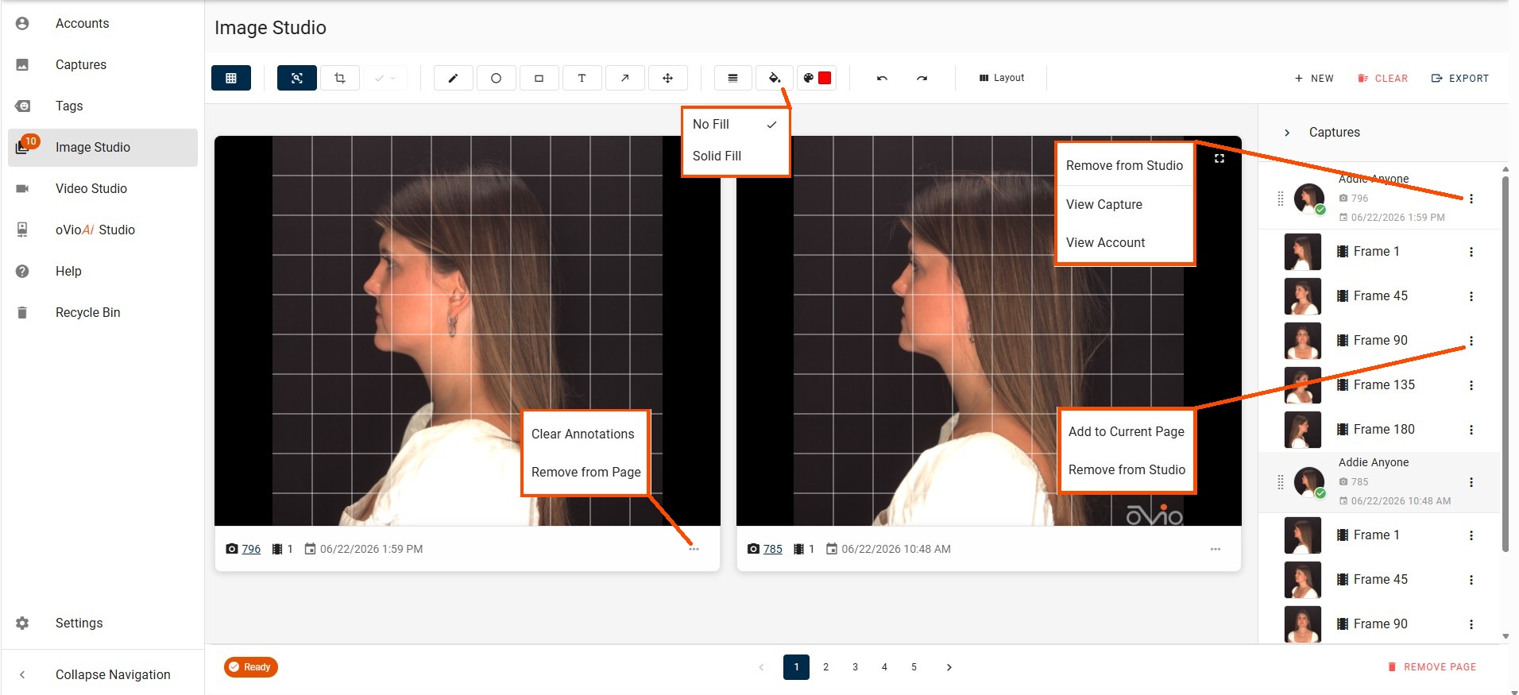Select the circle shape tool
This screenshot has height=695, width=1519.
496,78
